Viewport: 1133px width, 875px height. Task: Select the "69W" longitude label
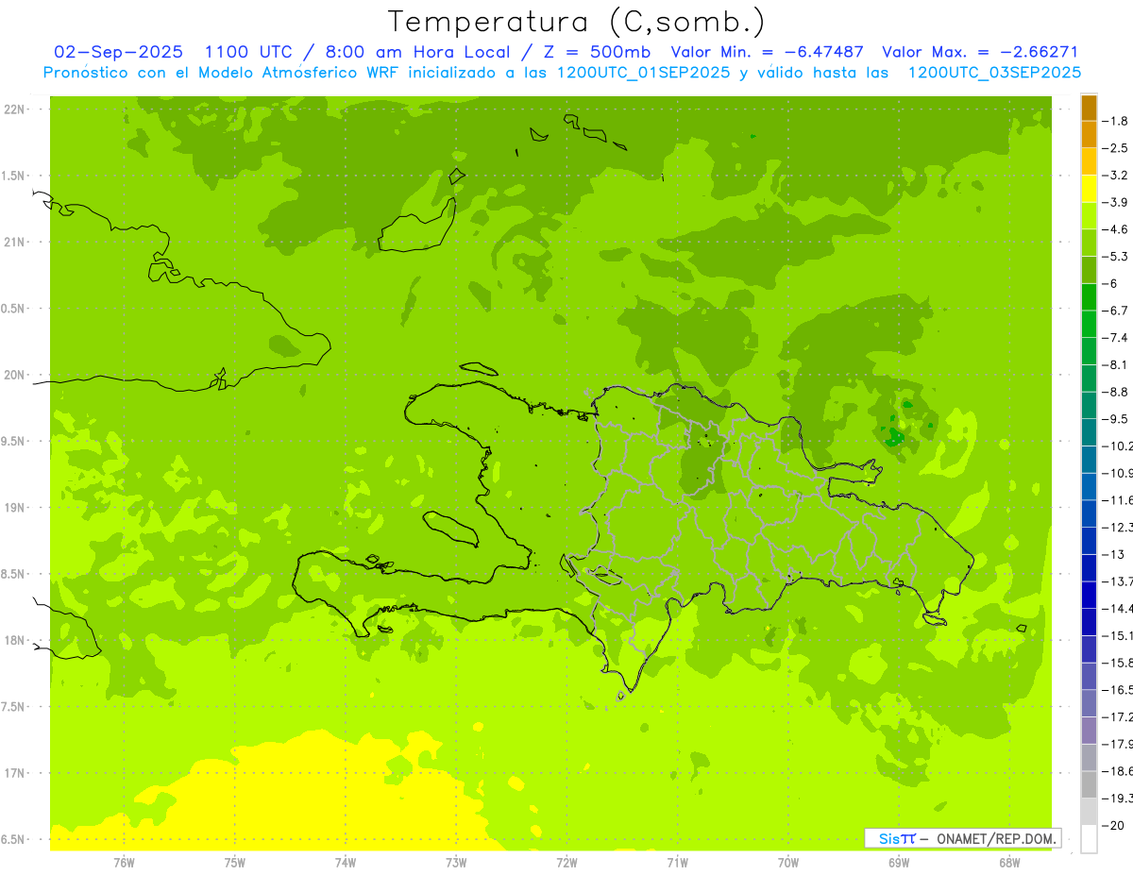pyautogui.click(x=898, y=863)
